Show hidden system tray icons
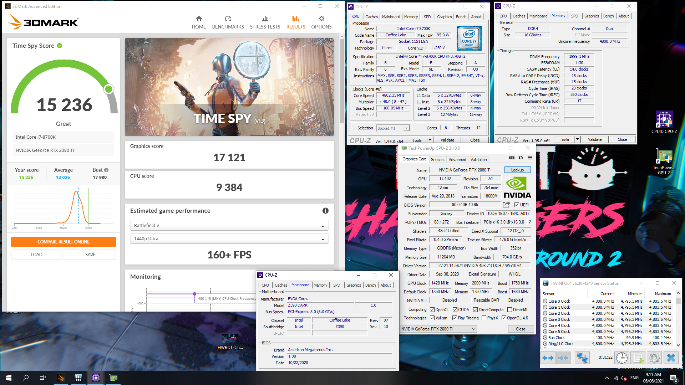The image size is (685, 385). tap(607, 378)
